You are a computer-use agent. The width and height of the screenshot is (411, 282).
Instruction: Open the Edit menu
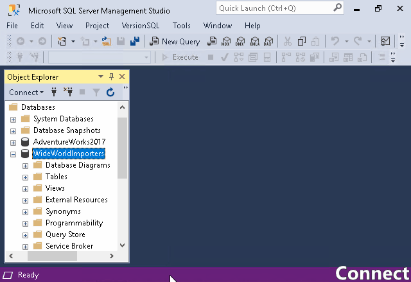point(37,26)
